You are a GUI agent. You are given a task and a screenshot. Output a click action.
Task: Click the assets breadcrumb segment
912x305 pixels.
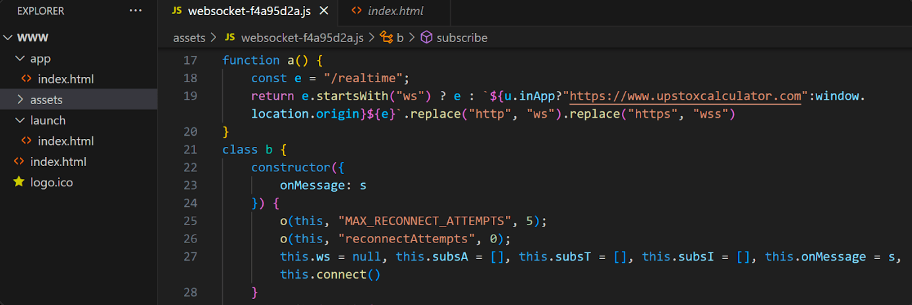coord(189,38)
